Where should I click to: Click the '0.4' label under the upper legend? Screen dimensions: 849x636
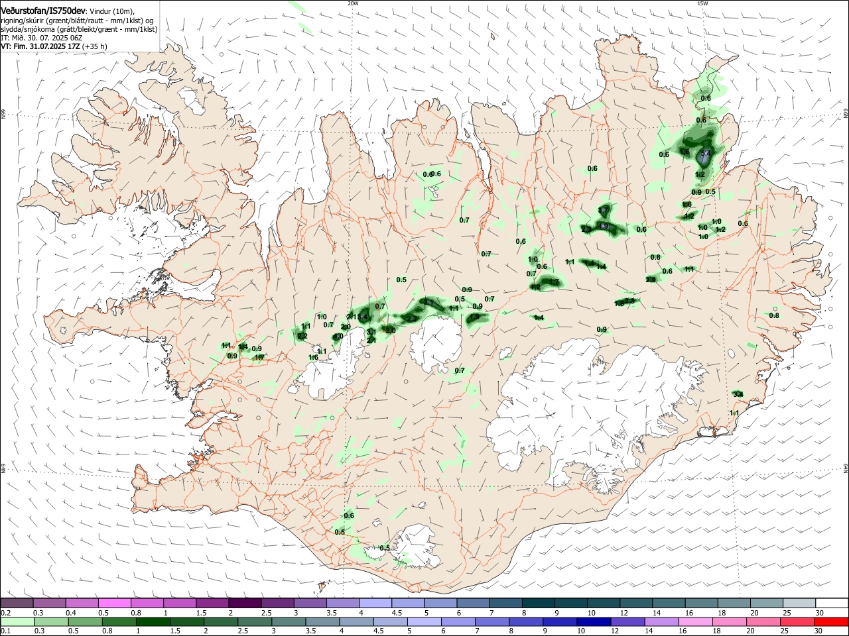coord(71,613)
